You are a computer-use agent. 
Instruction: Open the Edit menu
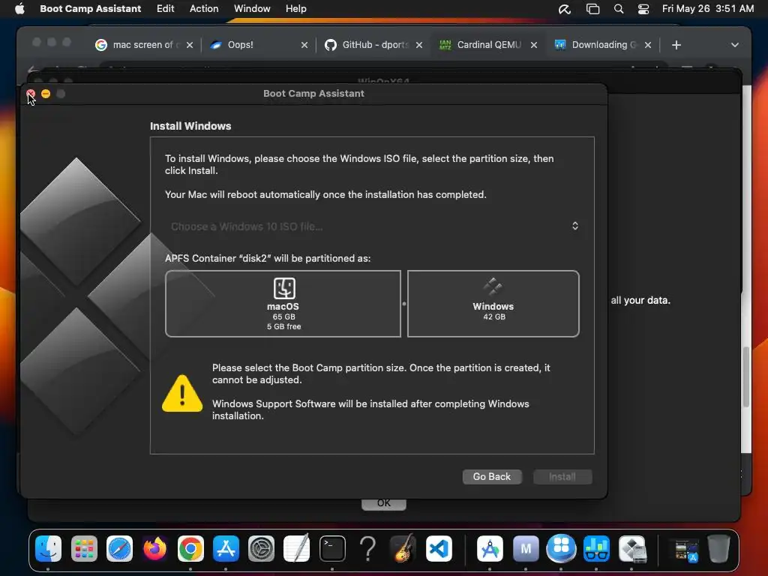click(x=165, y=8)
